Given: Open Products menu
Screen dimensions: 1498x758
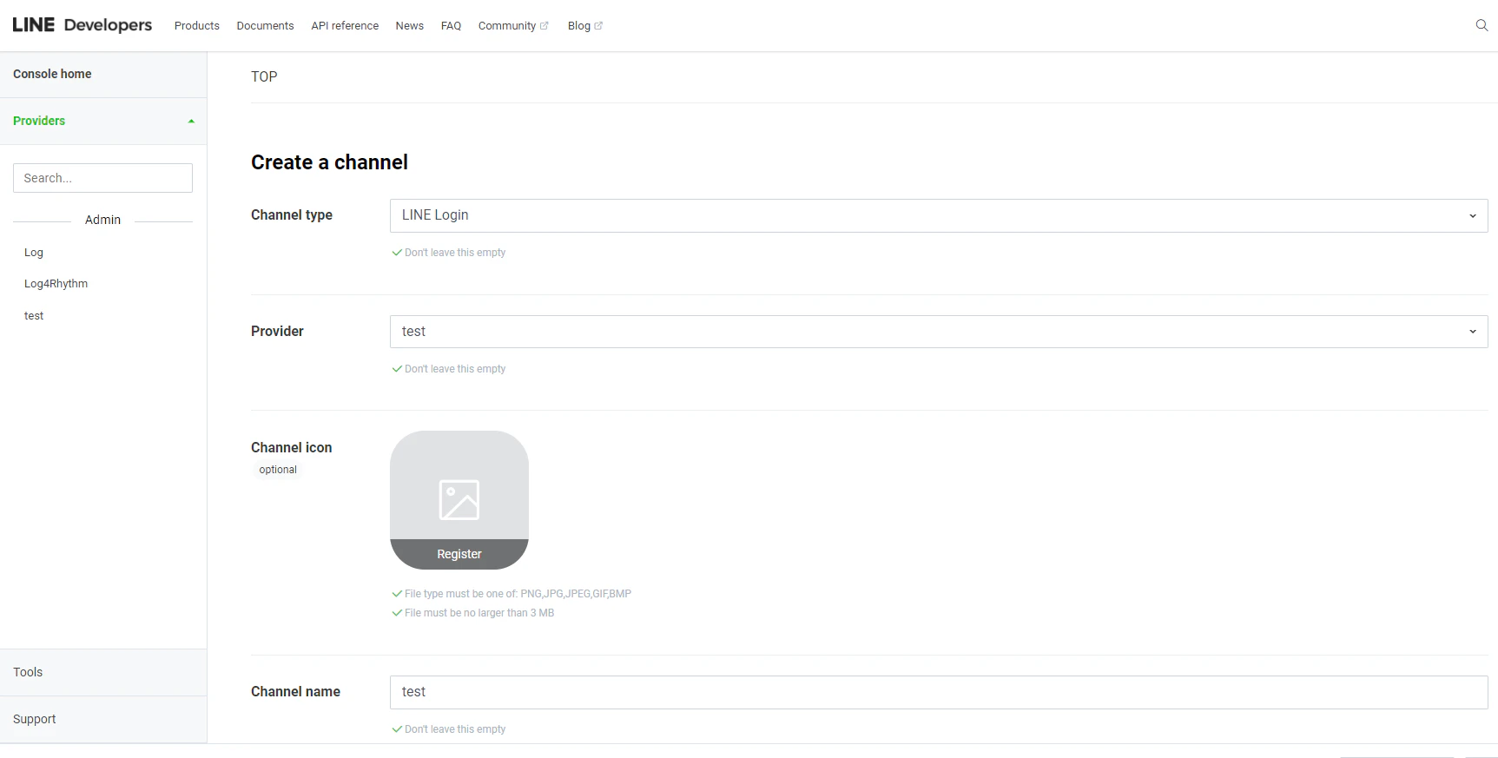Looking at the screenshot, I should 197,26.
